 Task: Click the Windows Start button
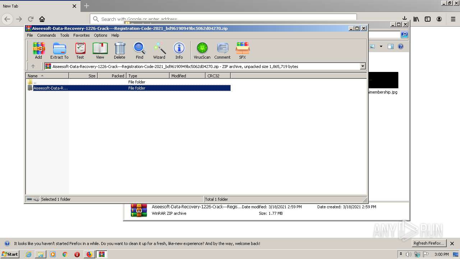pyautogui.click(x=10, y=254)
